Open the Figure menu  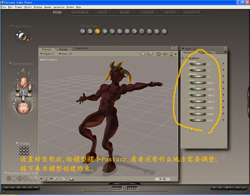point(19,7)
